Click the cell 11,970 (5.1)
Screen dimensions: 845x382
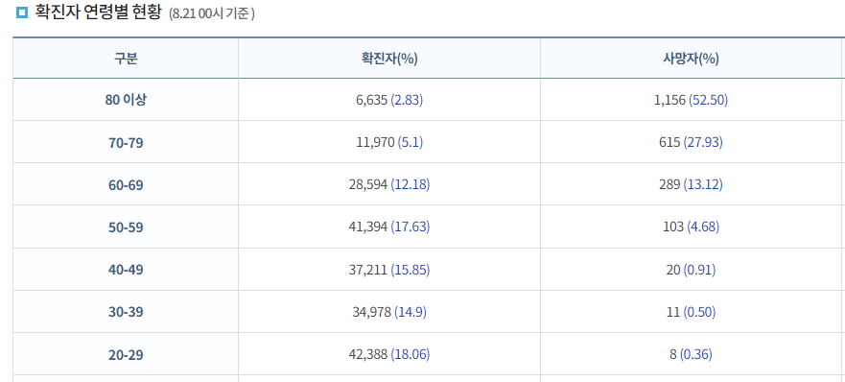pyautogui.click(x=389, y=143)
